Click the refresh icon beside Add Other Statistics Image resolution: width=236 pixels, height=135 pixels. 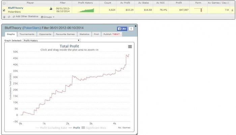(9, 17)
